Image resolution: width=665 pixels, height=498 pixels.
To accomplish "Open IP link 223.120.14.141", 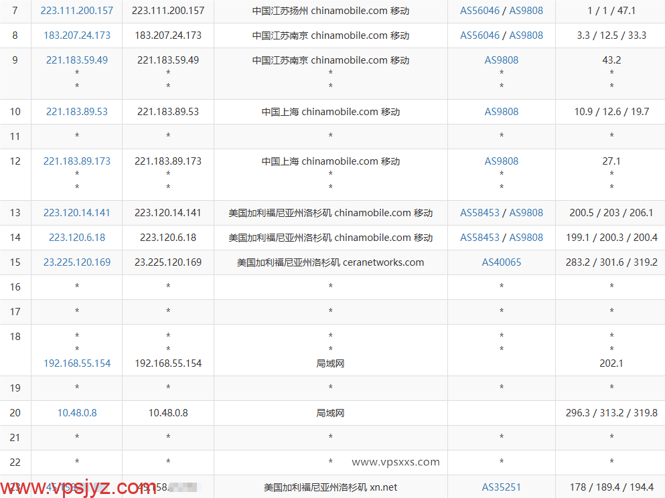I will [77, 213].
